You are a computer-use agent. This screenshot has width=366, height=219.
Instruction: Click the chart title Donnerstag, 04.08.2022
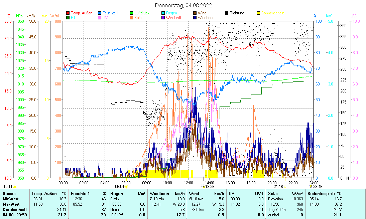coord(184,6)
